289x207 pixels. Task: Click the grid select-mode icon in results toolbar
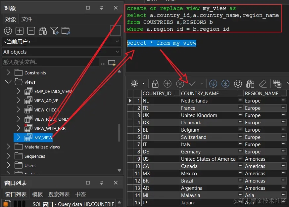pos(134,83)
